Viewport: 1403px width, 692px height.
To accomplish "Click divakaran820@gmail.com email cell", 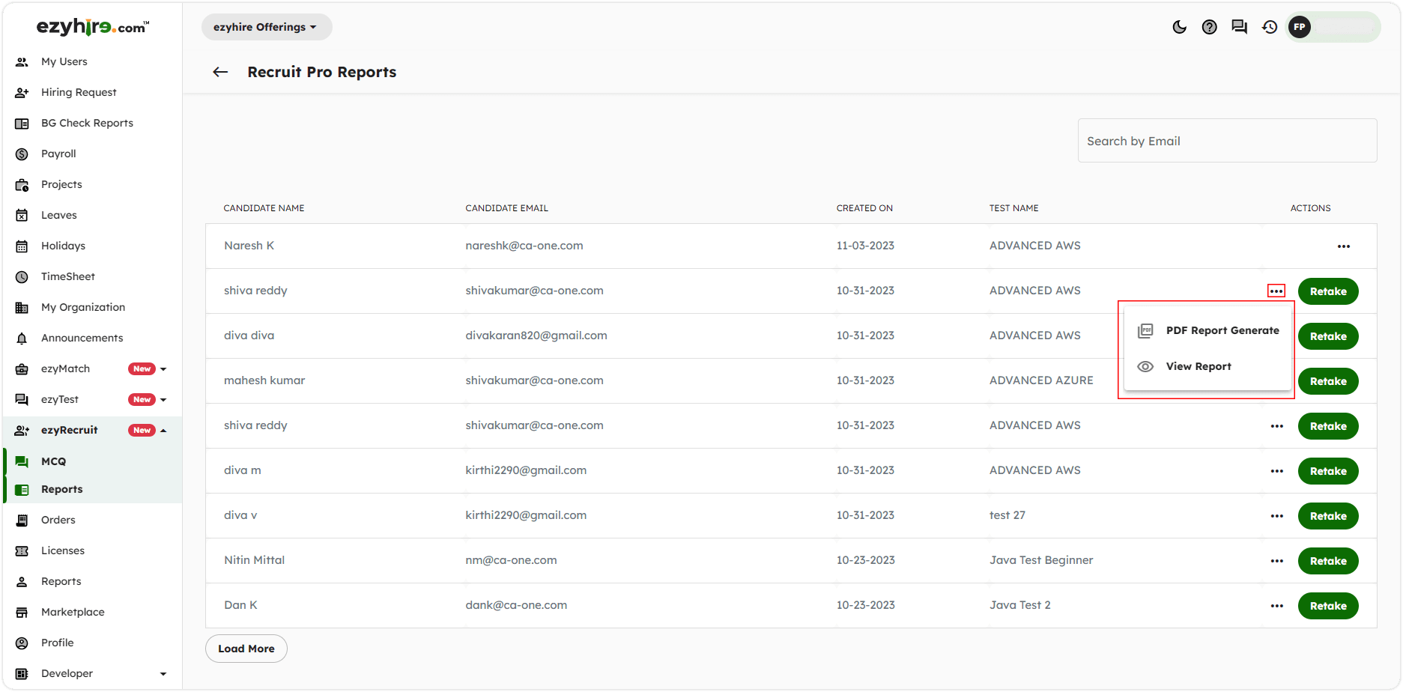I will pos(536,336).
